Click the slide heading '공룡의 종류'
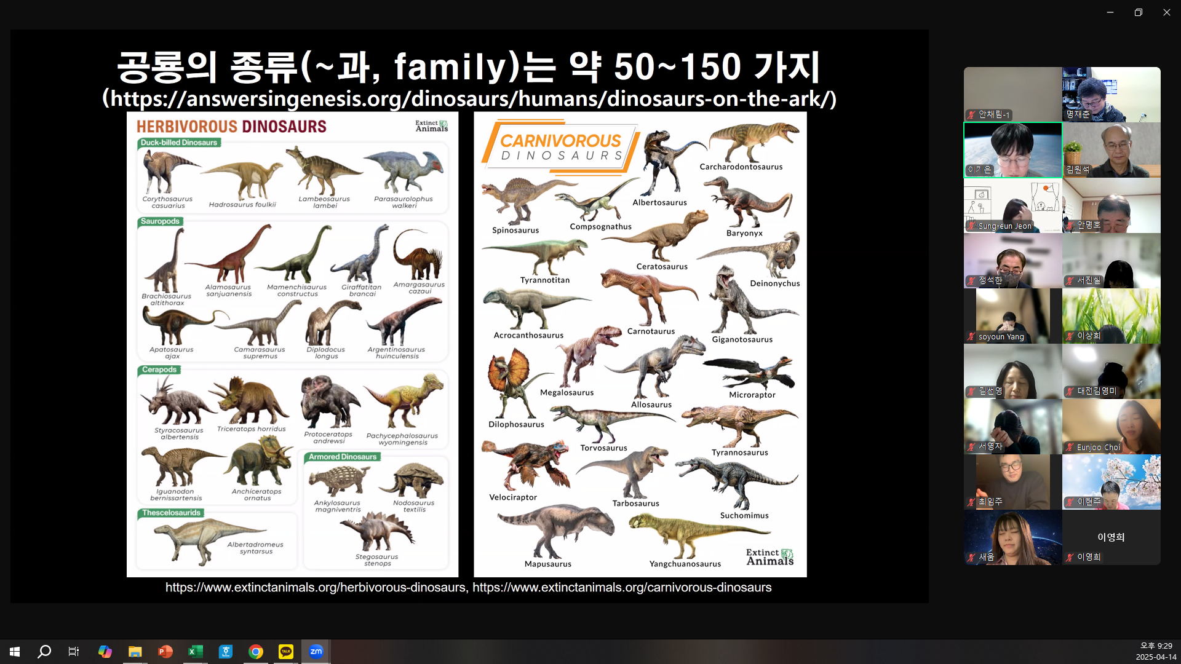Viewport: 1181px width, 664px height. [x=208, y=66]
